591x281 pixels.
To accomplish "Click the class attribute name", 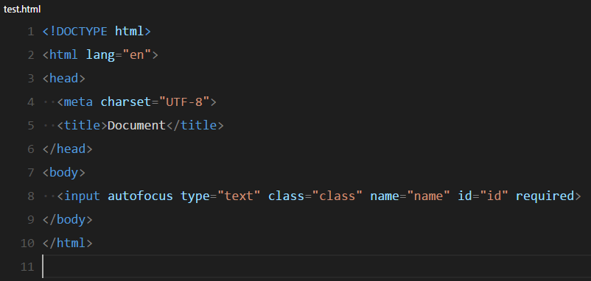I will [287, 196].
